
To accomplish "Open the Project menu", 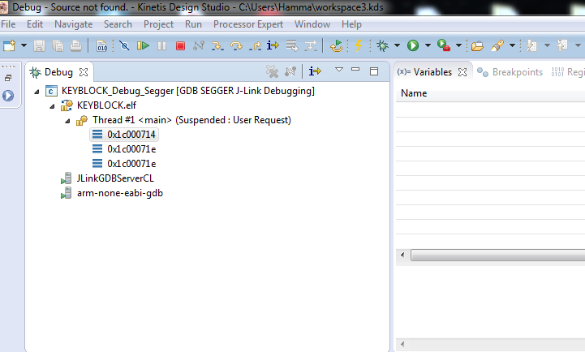I will [158, 24].
